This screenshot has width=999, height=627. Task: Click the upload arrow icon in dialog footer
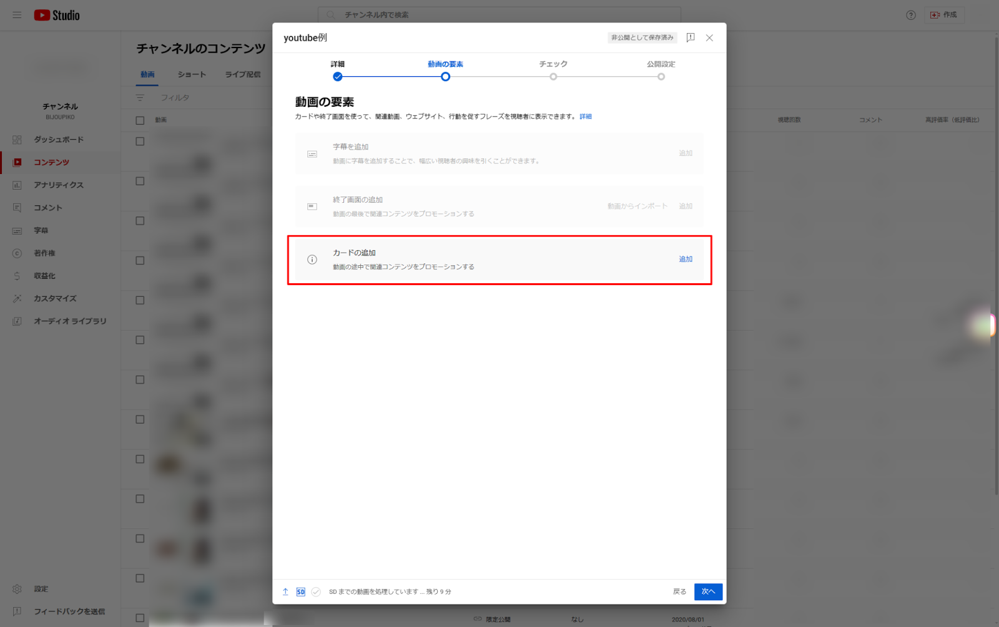[x=285, y=592]
